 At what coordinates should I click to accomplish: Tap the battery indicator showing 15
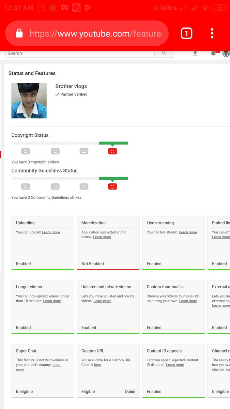(219, 7)
